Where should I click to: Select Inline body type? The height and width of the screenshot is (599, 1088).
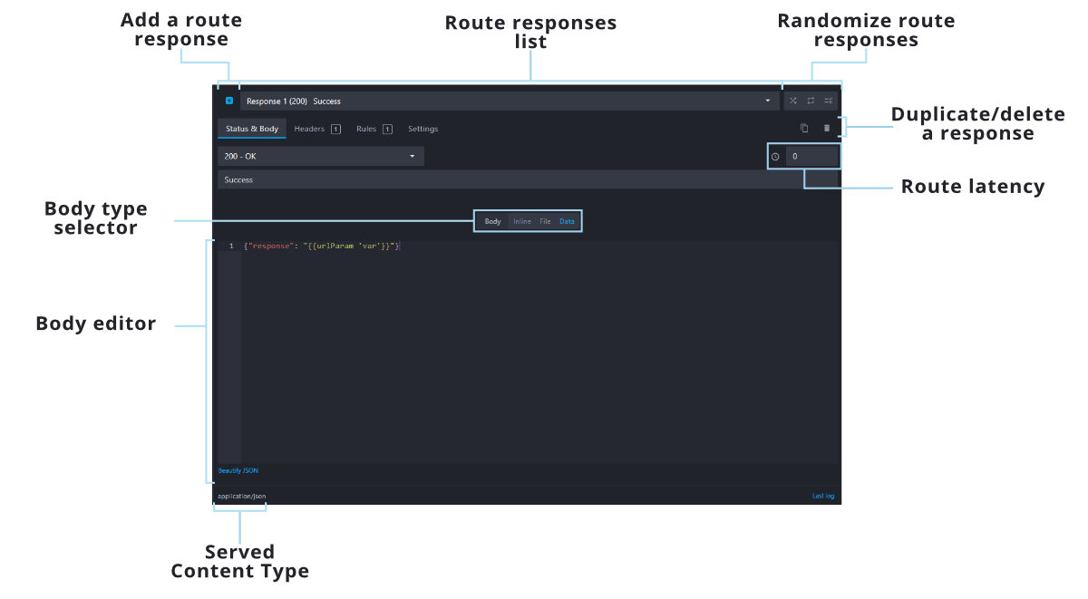pyautogui.click(x=522, y=221)
